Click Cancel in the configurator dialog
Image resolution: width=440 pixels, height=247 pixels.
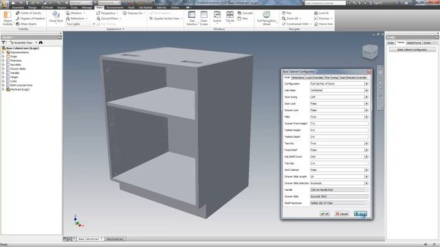342,213
